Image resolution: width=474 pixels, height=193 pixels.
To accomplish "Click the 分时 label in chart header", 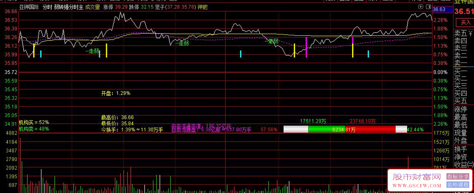I will coord(47,7).
